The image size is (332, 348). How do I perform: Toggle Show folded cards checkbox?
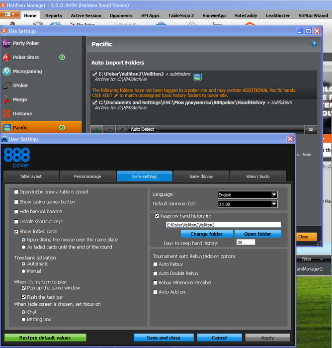pos(16,232)
